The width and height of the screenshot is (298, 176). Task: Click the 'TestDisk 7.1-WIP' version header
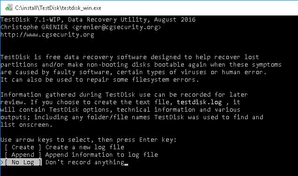pyautogui.click(x=31, y=20)
